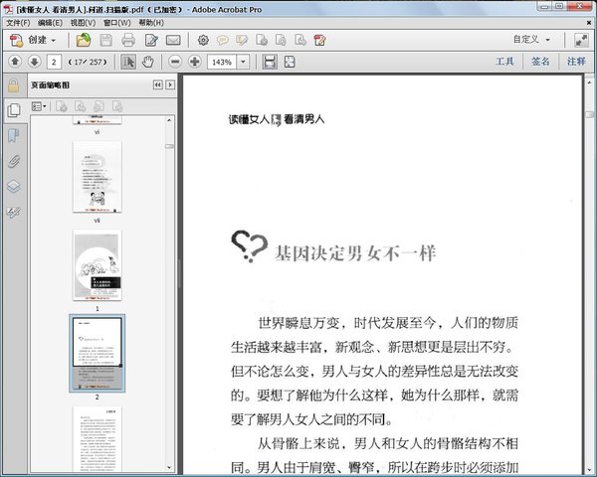
Task: Toggle the Select text cursor tool
Action: [x=128, y=62]
